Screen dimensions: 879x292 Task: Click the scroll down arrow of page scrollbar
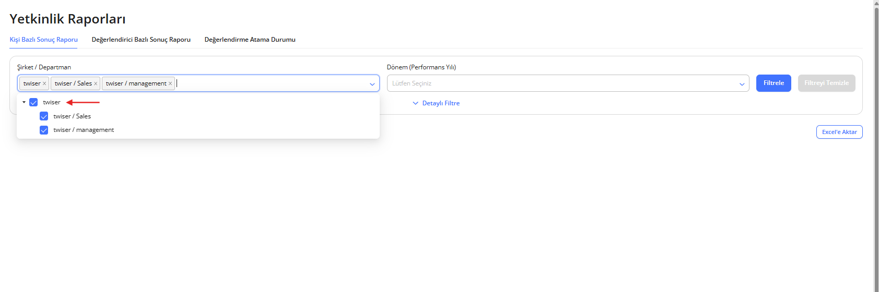tap(876, 289)
